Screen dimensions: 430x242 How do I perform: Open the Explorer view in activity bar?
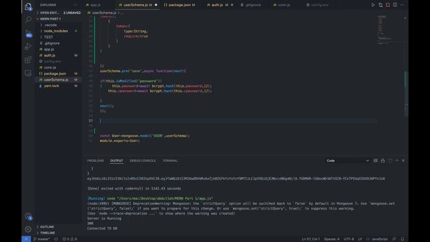pyautogui.click(x=28, y=7)
